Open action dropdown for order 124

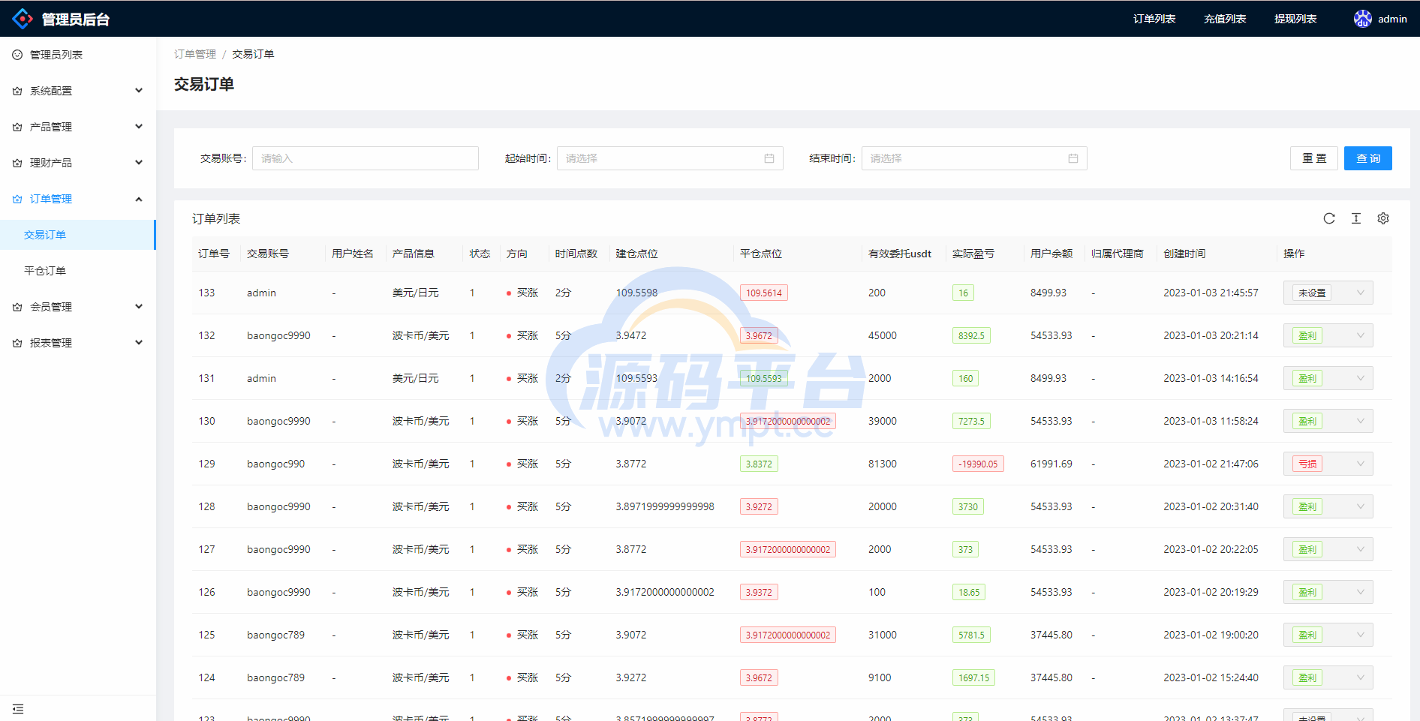point(1328,677)
